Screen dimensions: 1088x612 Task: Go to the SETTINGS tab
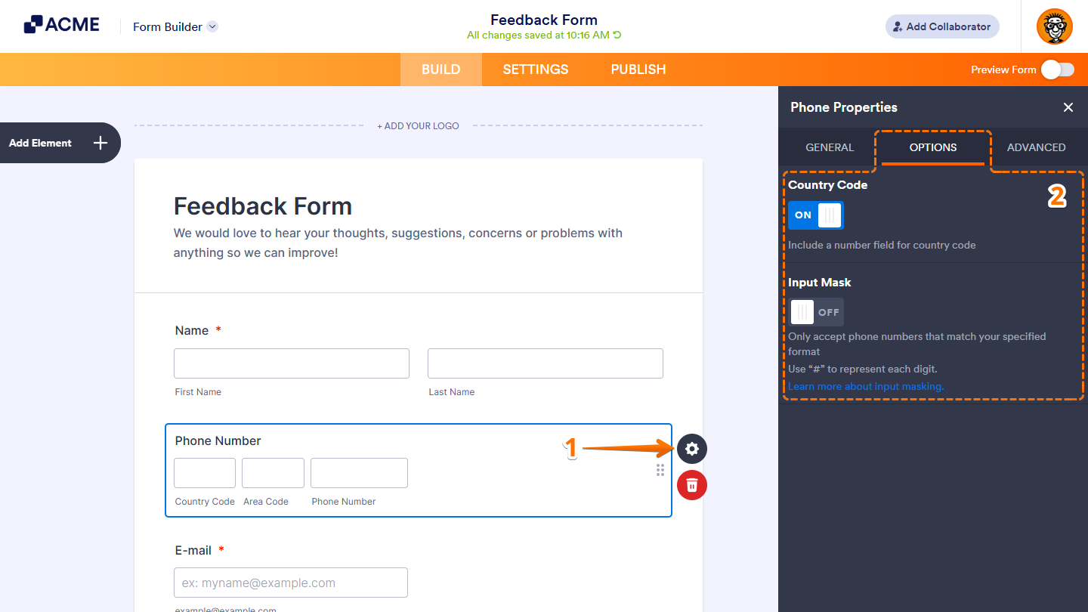(535, 69)
